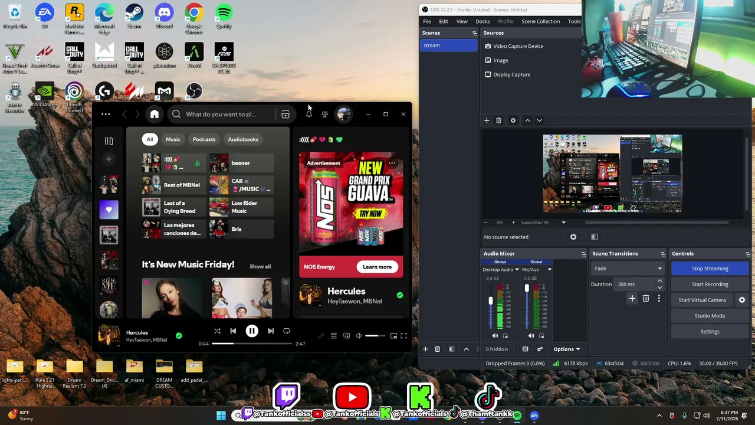Open transition three-dot menu
Screen dimensions: 755x425
coord(659,299)
